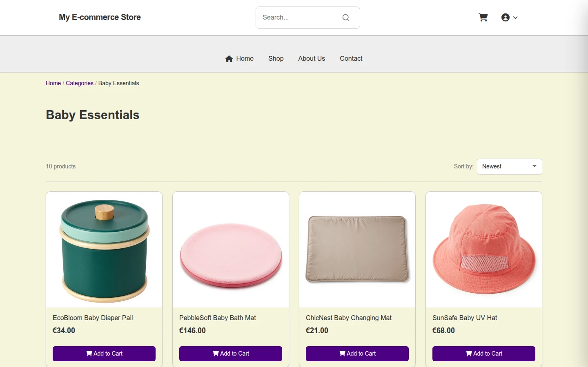The image size is (588, 367).
Task: Click the Baby Essentials page heading
Action: click(x=93, y=115)
